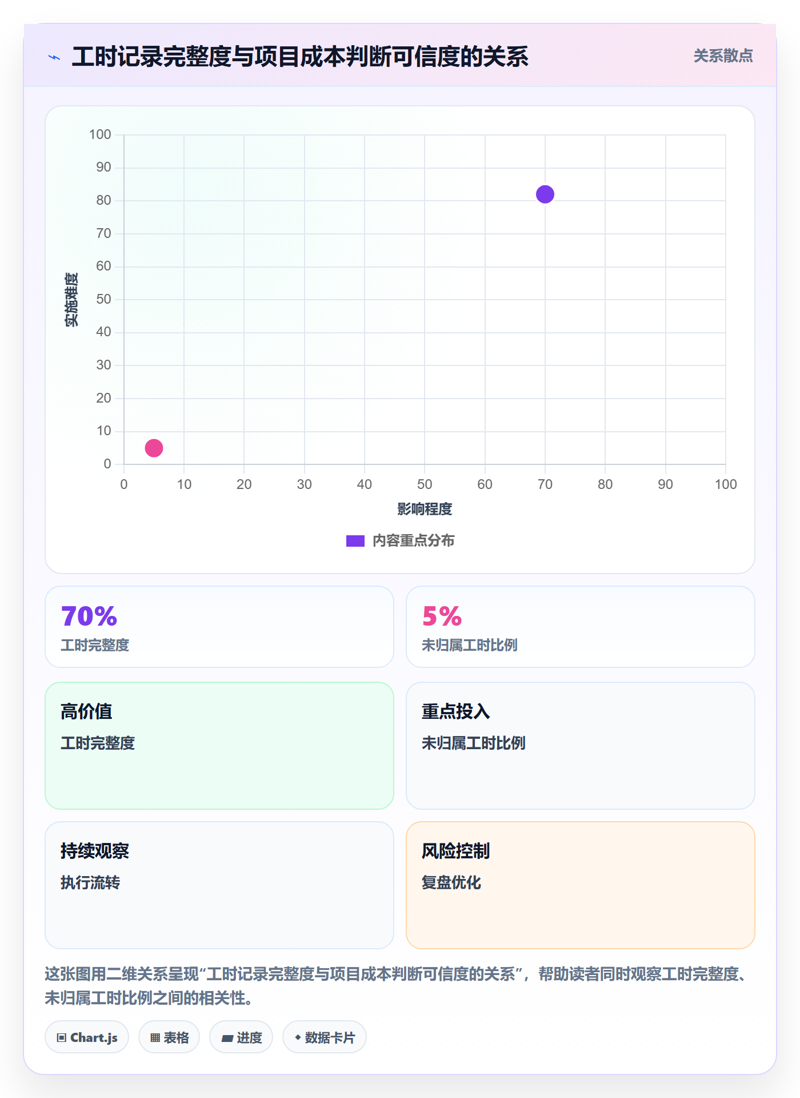Click the lightning bolt icon beside the title
Viewport: 800px width, 1098px height.
(54, 57)
